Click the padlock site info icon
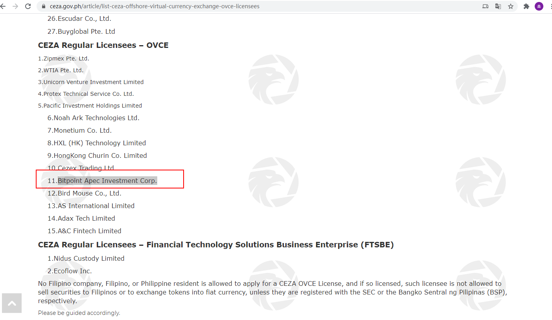 click(44, 6)
